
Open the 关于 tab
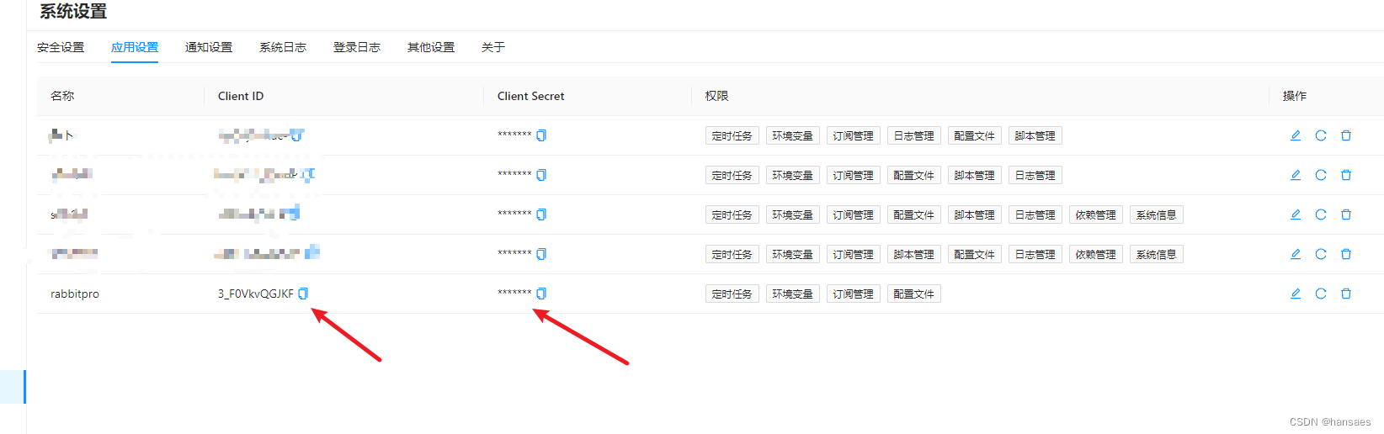pyautogui.click(x=493, y=47)
